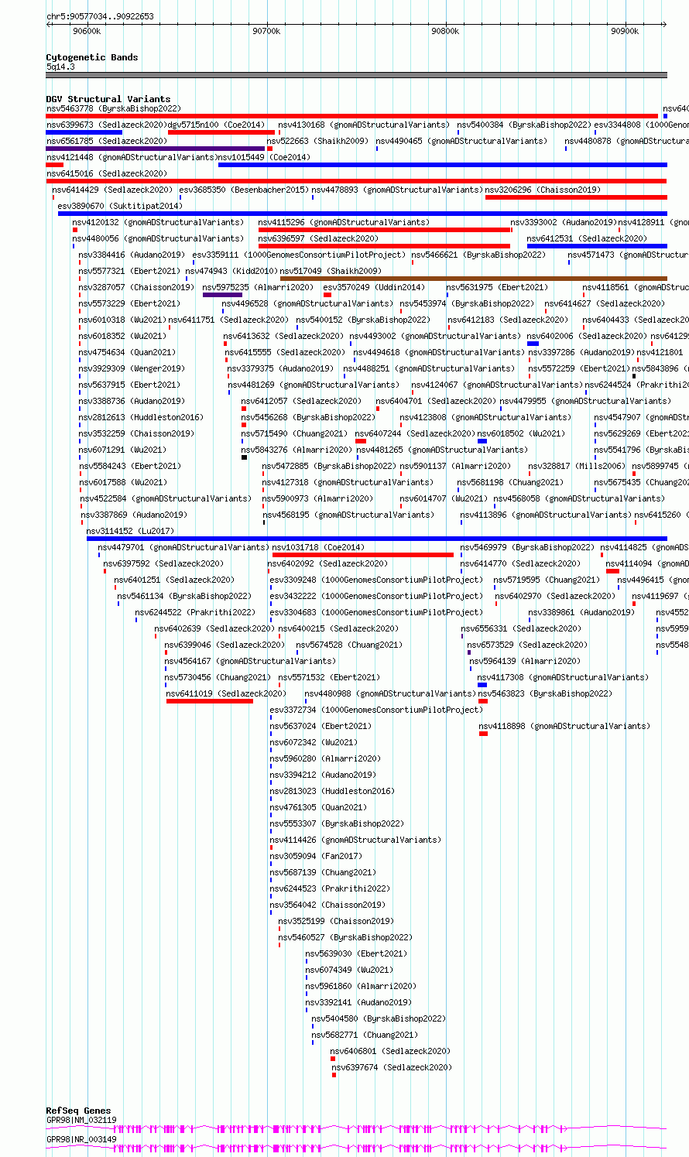Image resolution: width=689 pixels, height=1157 pixels.
Task: Select nsv1015449 (Coe2014) variant label
Action: (264, 158)
